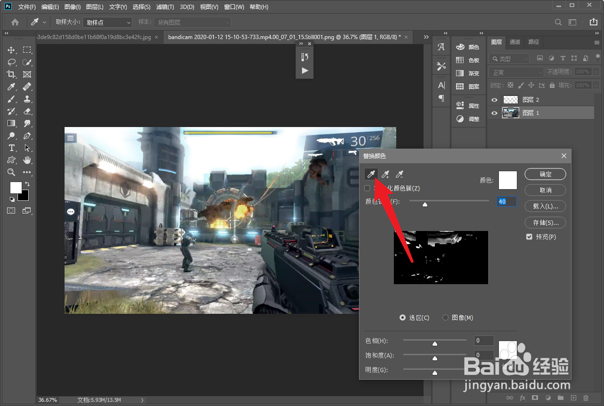
Task: Open the 属性 (Properties) panel
Action: (468, 106)
